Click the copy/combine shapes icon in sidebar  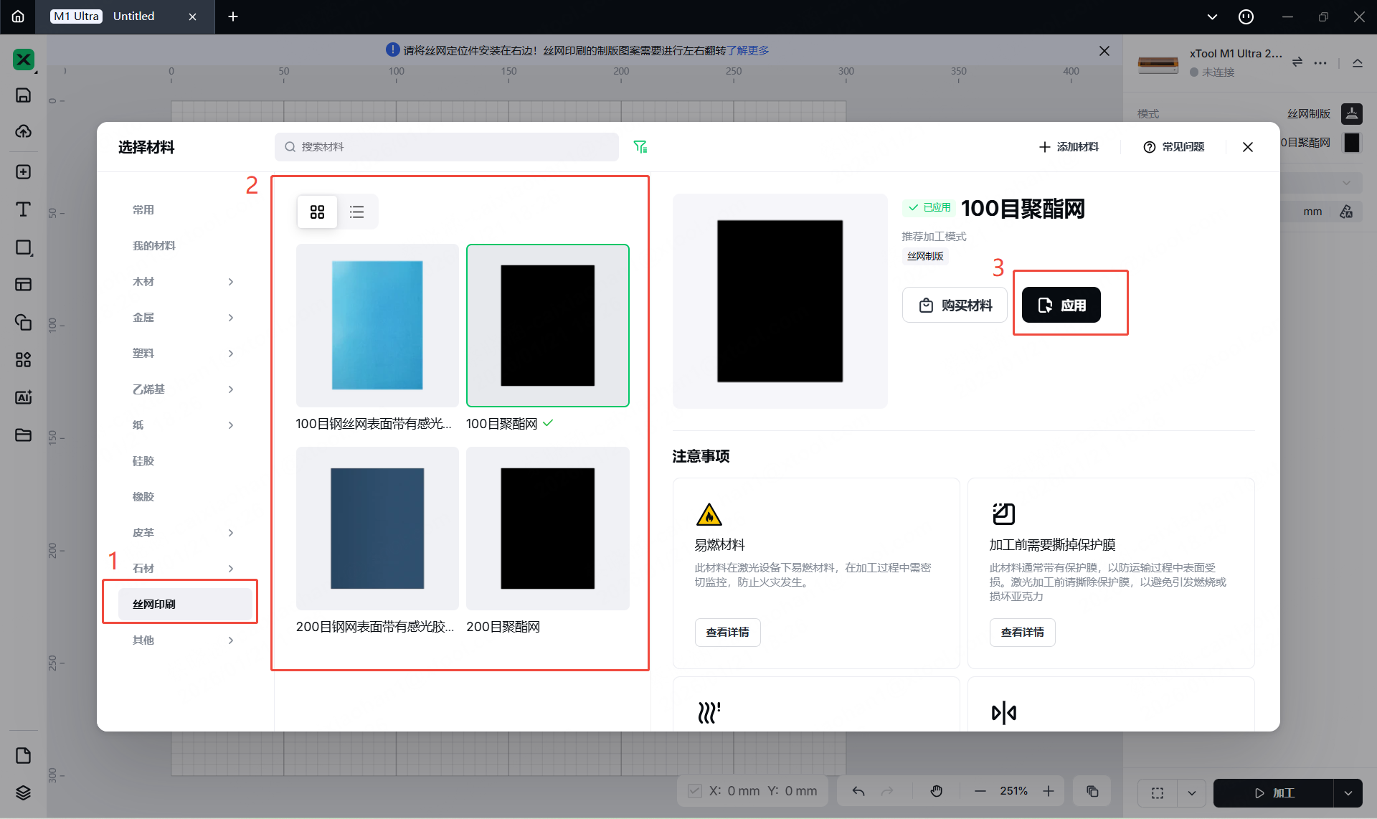click(24, 322)
